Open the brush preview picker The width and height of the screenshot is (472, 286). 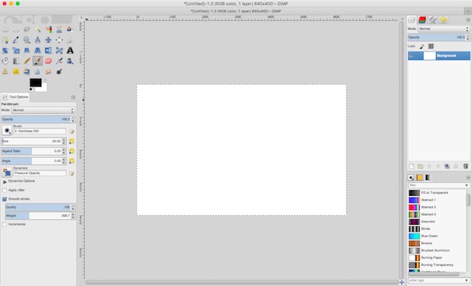coord(7,130)
